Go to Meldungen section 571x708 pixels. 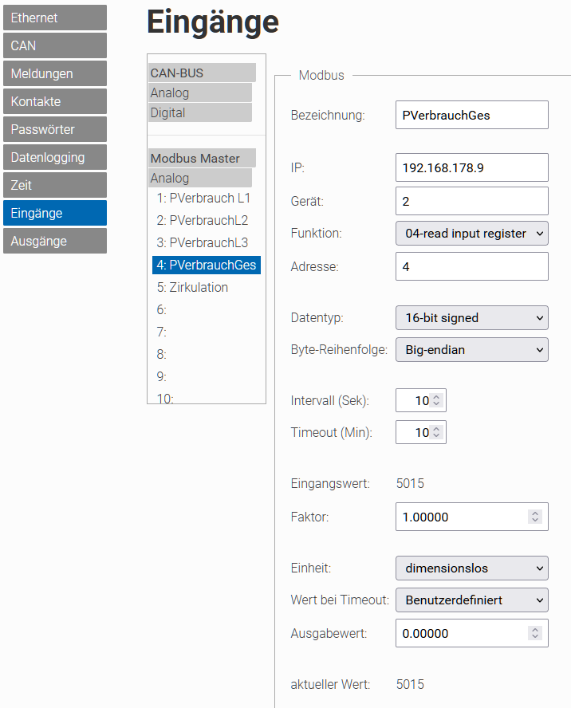55,73
